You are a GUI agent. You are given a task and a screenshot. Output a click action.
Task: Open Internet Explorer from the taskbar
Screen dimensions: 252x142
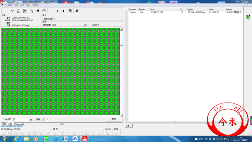pos(16,139)
